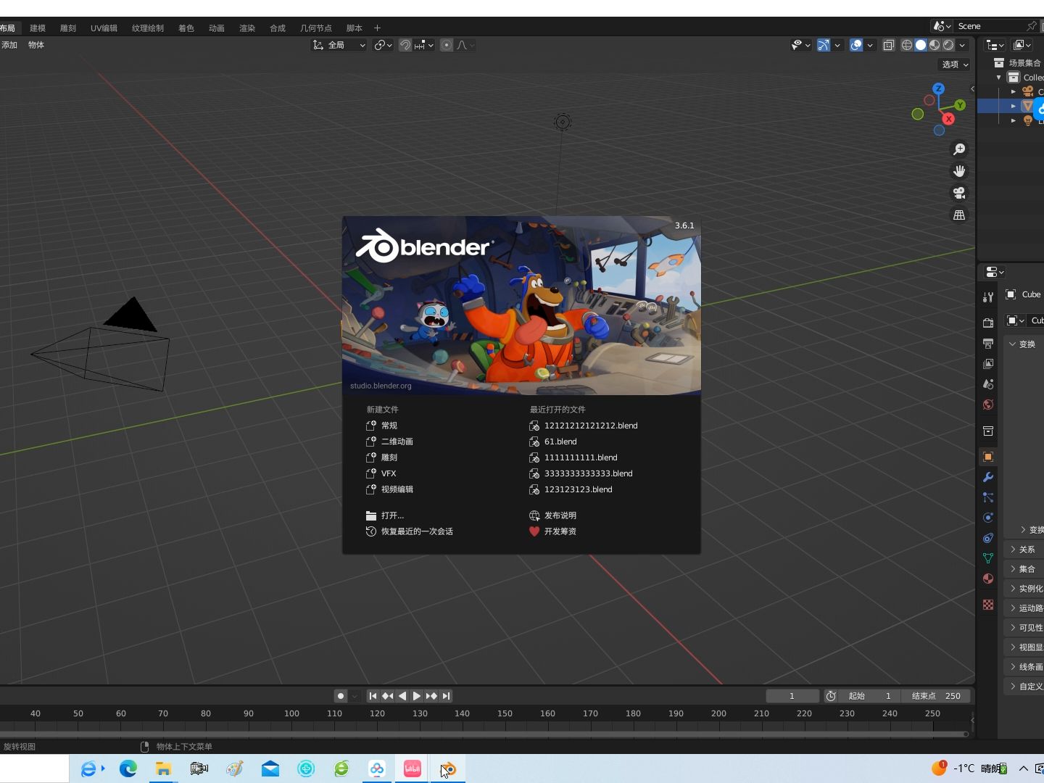Collapse the 变换 transform panel
The image size is (1044, 783).
tap(1024, 344)
